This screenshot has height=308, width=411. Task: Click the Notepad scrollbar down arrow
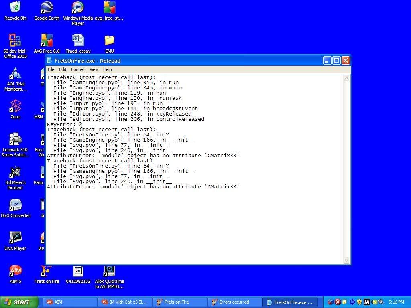pyautogui.click(x=346, y=260)
